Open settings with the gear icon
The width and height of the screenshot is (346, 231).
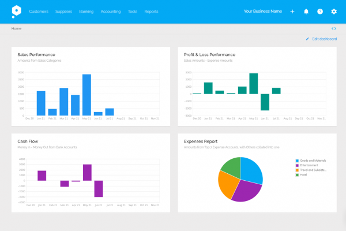[334, 11]
